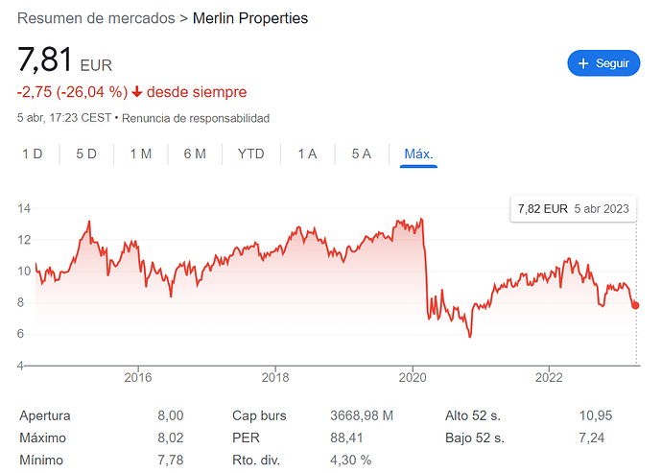Choose the Máx. chart range tab
The width and height of the screenshot is (662, 473).
[418, 154]
